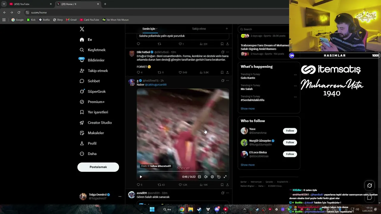Open Grok on the Dik Futbol post
Screen dimensions: 381x214
tap(223, 52)
